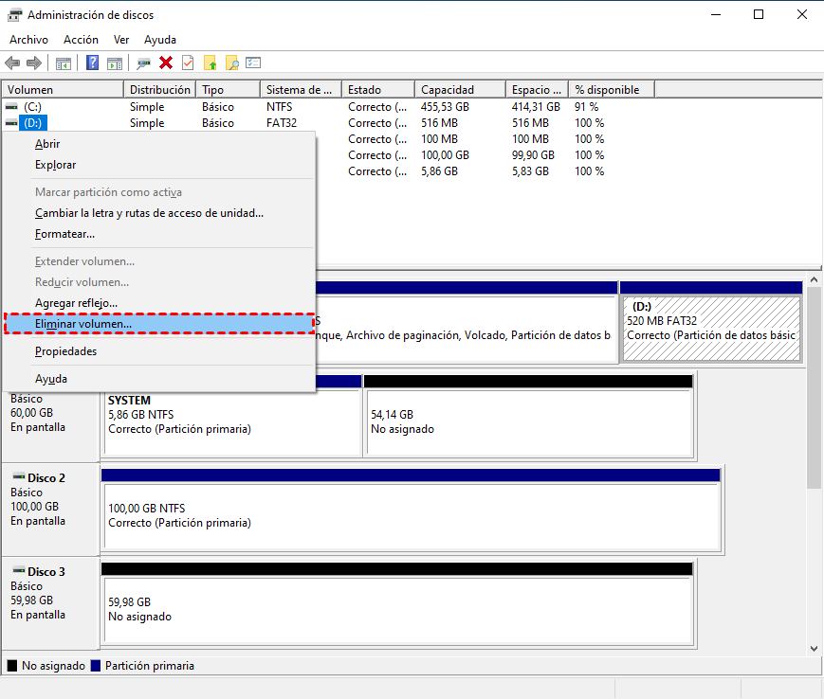Viewport: 824px width, 699px height.
Task: Choose Cambiar la letra y rutas option
Action: (x=149, y=213)
